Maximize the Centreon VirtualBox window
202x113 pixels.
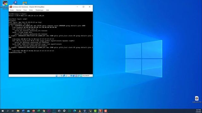coord(83,7)
